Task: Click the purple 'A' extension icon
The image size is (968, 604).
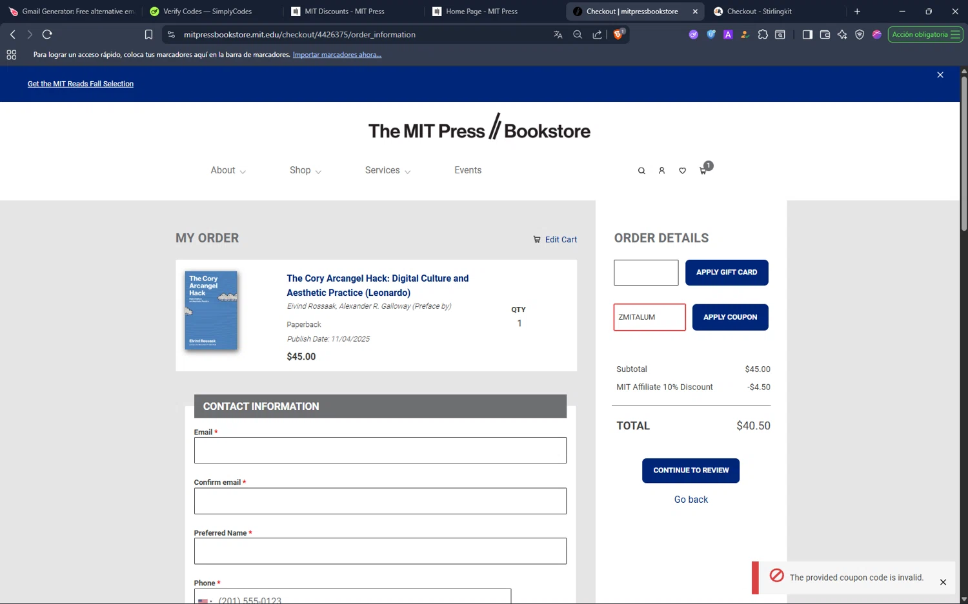Action: (728, 35)
